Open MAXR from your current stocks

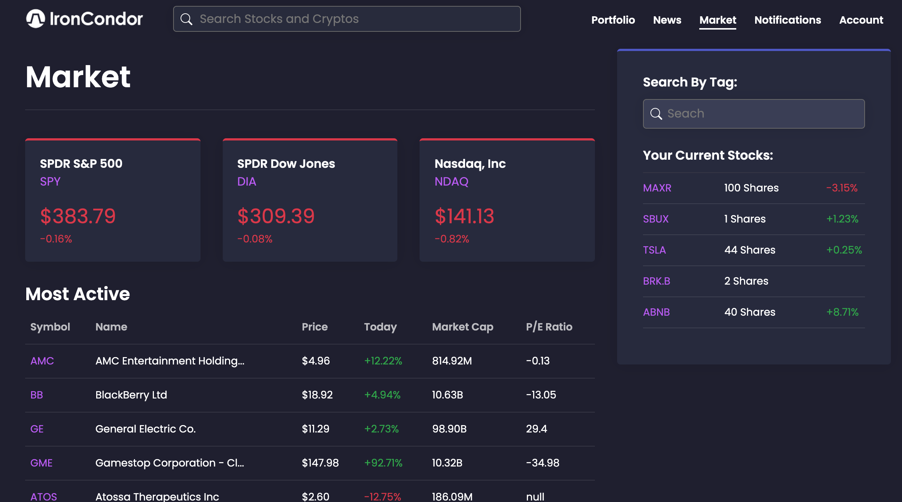tap(657, 188)
